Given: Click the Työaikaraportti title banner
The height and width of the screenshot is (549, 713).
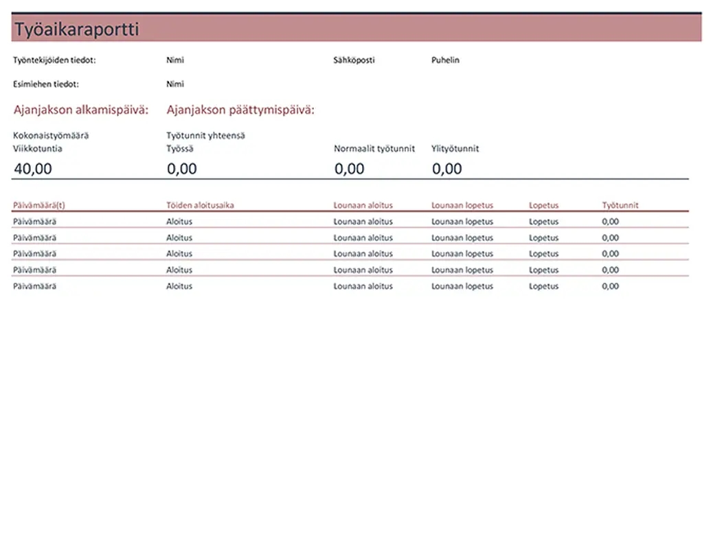Looking at the screenshot, I should coord(356,30).
